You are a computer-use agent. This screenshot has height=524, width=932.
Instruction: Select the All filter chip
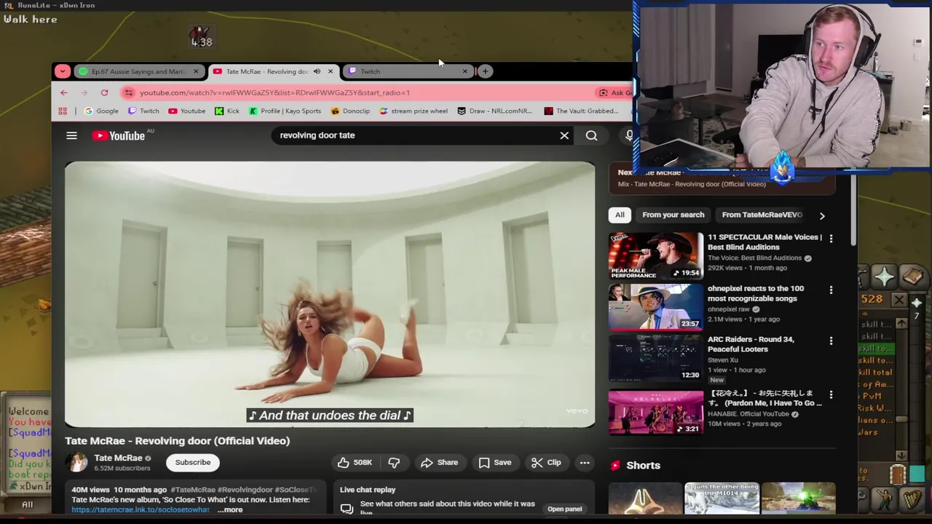click(620, 215)
